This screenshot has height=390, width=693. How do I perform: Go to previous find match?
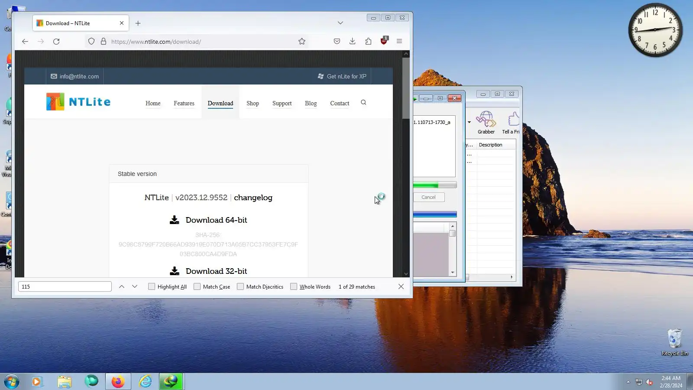122,287
